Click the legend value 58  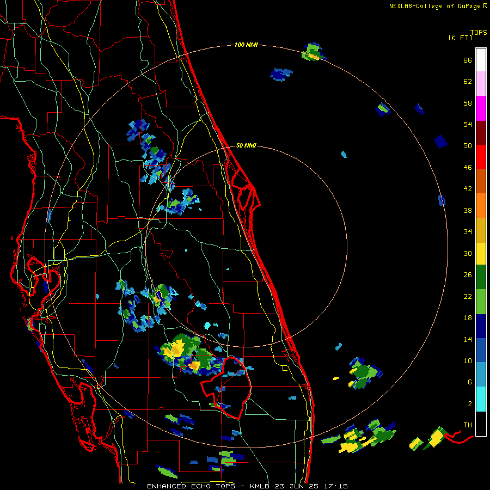[x=468, y=103]
